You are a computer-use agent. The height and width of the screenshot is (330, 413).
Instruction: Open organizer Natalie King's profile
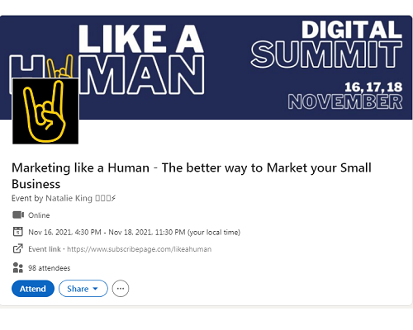69,198
